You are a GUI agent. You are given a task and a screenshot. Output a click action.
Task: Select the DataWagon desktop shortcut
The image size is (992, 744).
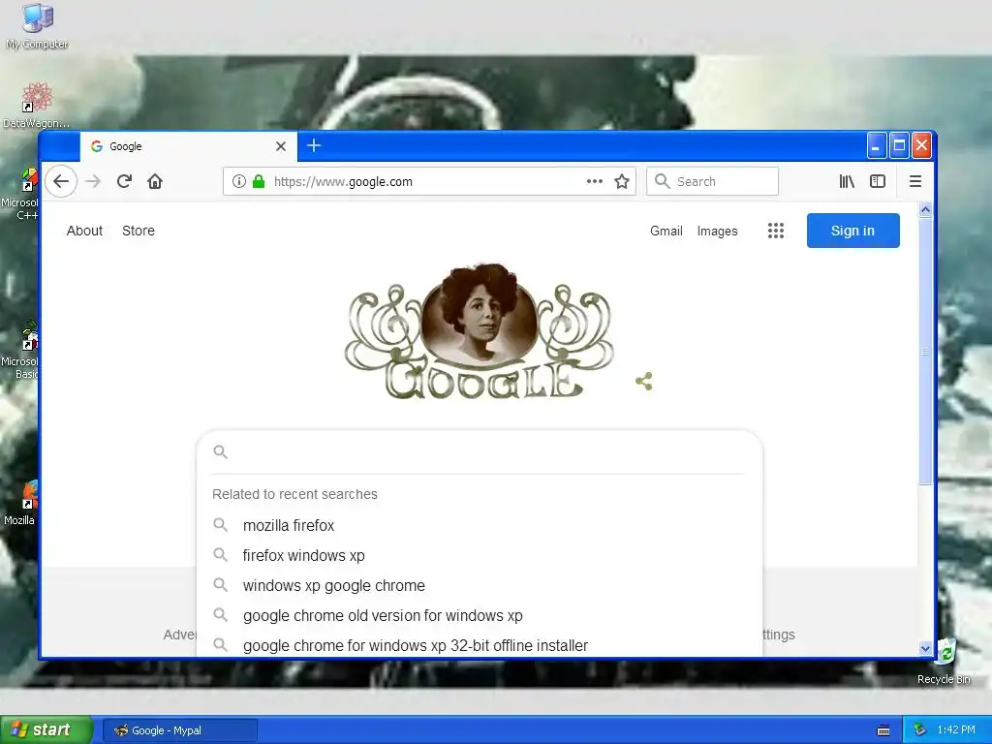tap(37, 105)
